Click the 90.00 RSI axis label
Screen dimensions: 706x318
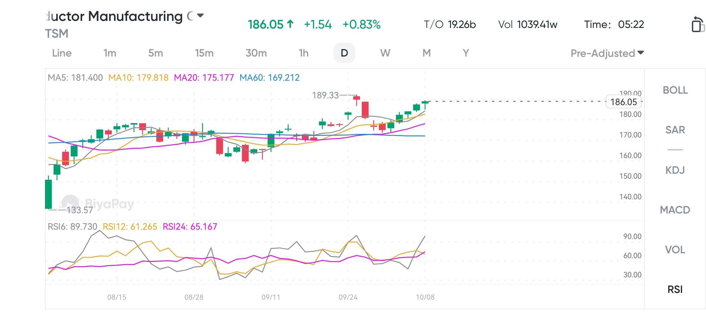pyautogui.click(x=632, y=236)
